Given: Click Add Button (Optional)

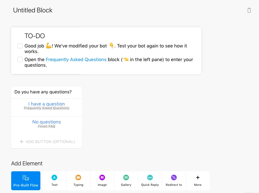Looking at the screenshot, I should 47,142.
